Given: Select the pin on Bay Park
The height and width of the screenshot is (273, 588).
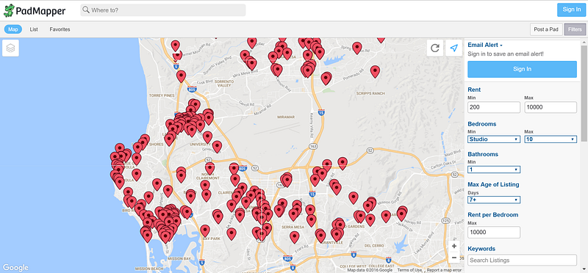Looking at the screenshot, I should pos(205,230).
